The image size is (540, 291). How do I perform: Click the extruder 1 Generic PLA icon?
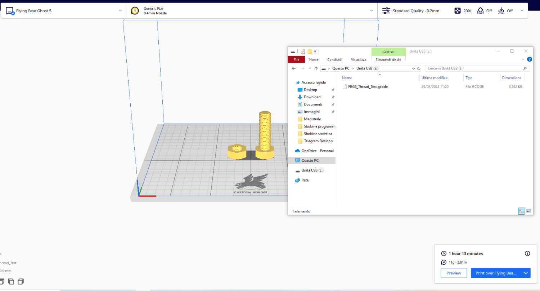[x=135, y=11]
